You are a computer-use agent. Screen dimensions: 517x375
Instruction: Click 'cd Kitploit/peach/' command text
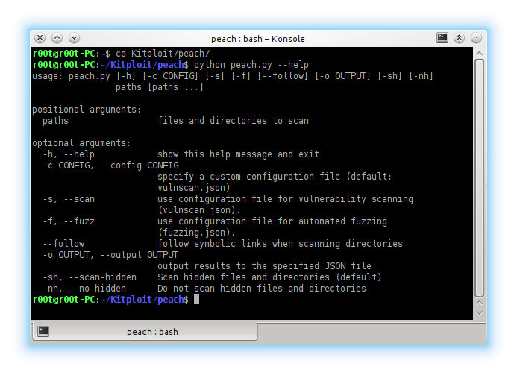coord(163,54)
